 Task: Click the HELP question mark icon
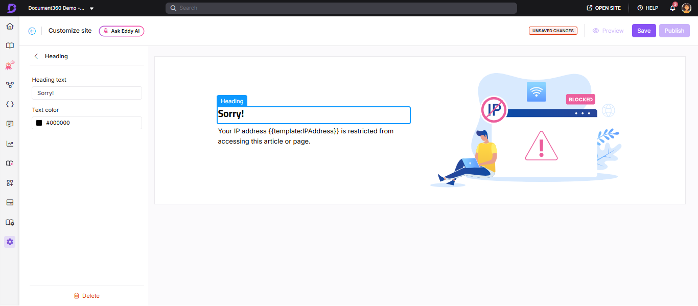[640, 8]
